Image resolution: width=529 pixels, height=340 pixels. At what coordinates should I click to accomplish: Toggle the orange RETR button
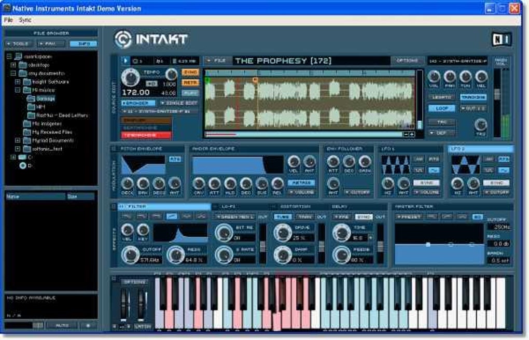click(x=190, y=82)
